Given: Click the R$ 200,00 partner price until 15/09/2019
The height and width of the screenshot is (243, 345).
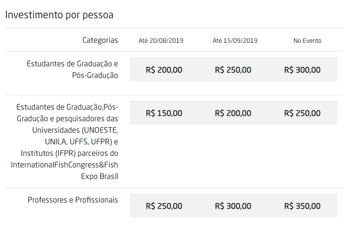Looking at the screenshot, I should (233, 113).
